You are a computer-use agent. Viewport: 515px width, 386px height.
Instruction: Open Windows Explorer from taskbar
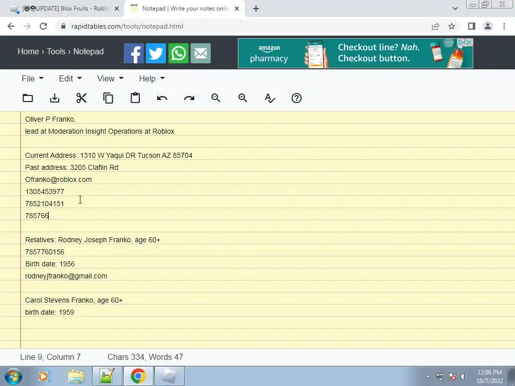(76, 376)
